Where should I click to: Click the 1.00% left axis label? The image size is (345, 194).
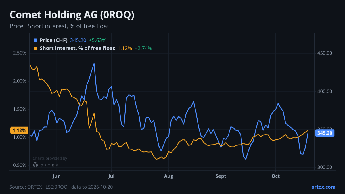click(20, 137)
